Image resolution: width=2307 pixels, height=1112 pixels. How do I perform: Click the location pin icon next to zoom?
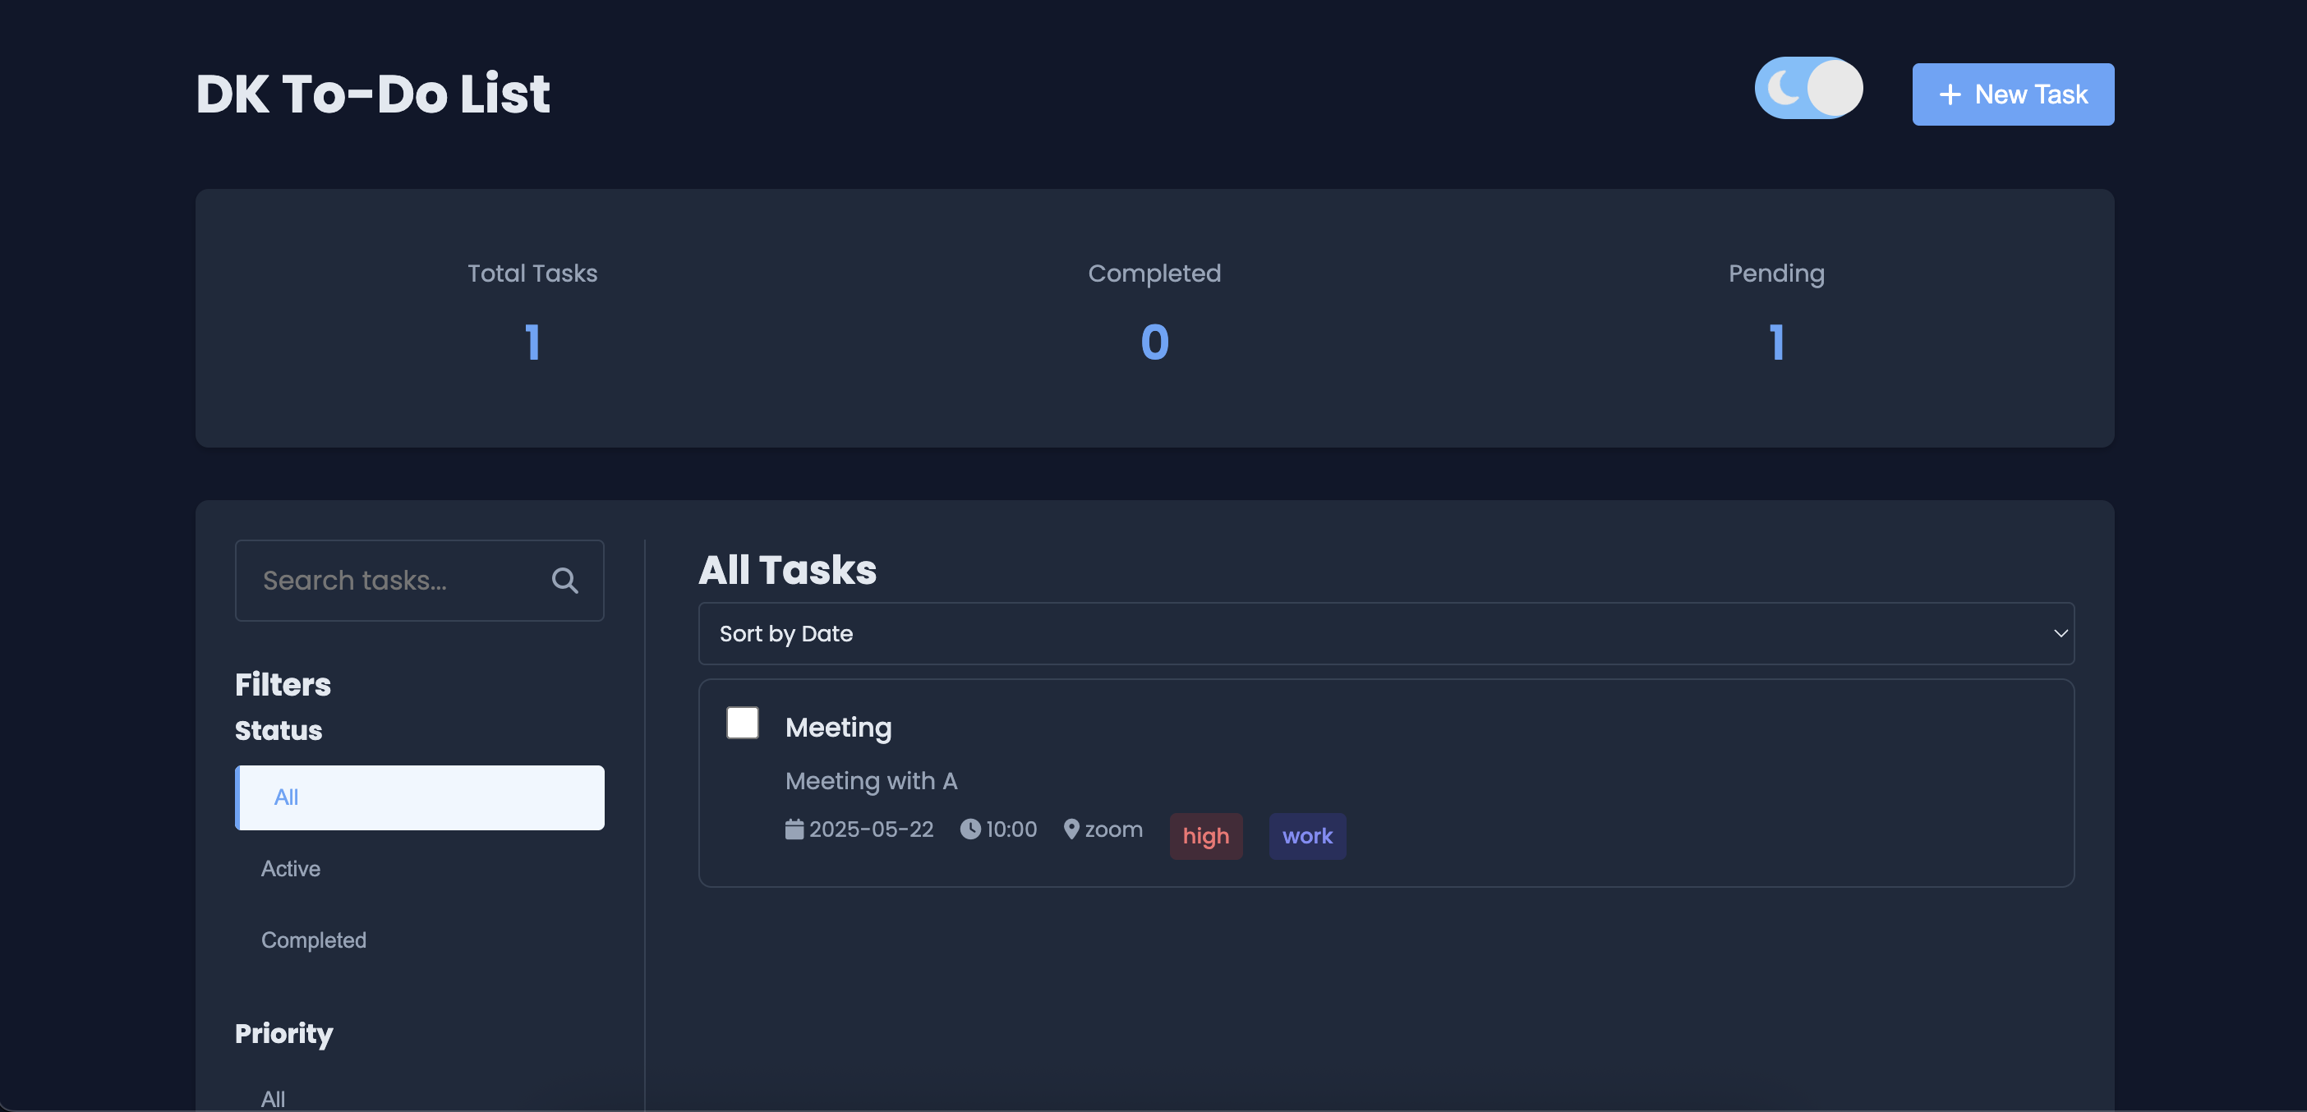coord(1072,829)
